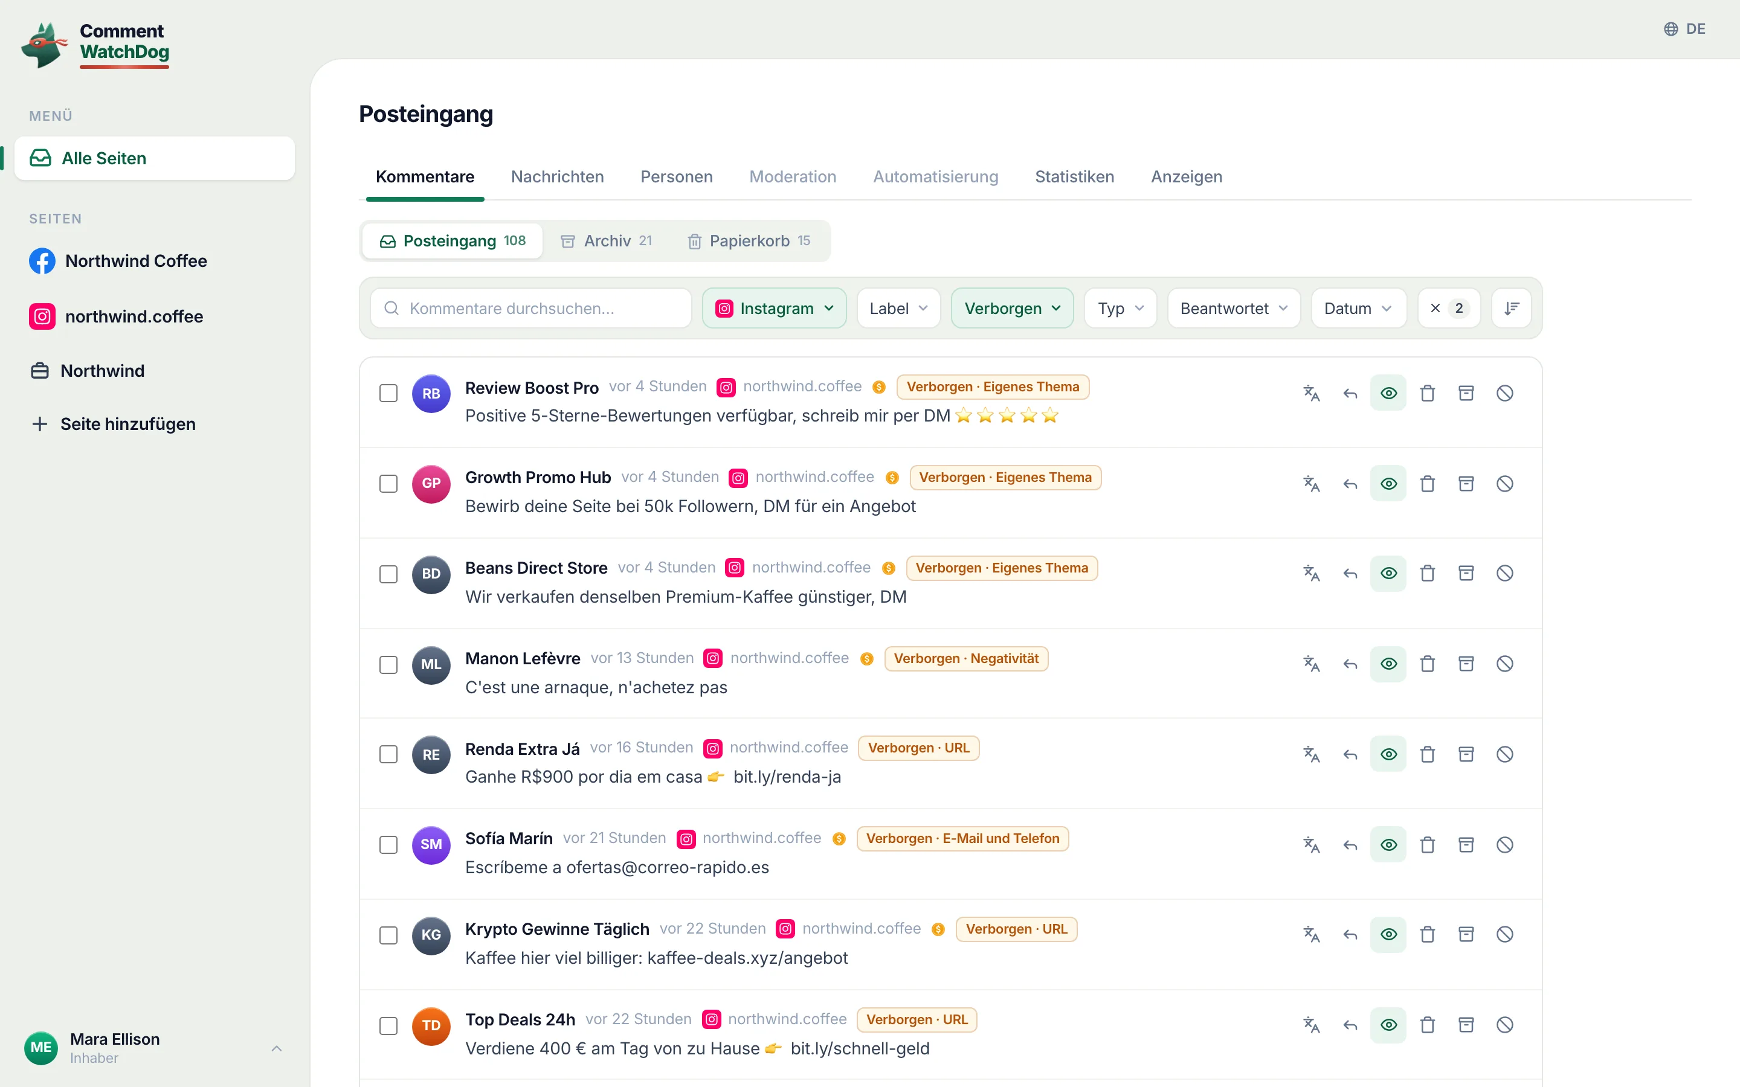
Task: Go to the Statistiken tab
Action: 1074,177
